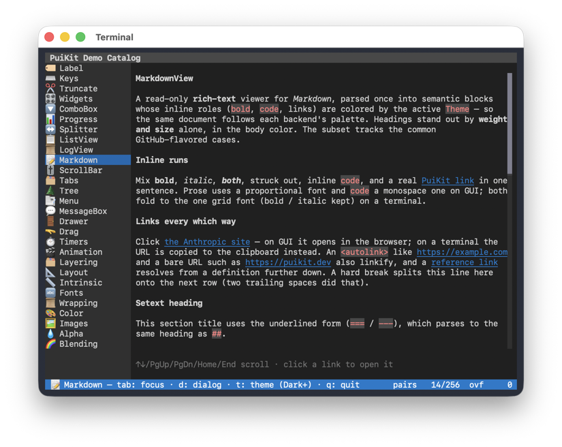Click the ListView clipboard icon
This screenshot has width=562, height=447.
[50, 140]
